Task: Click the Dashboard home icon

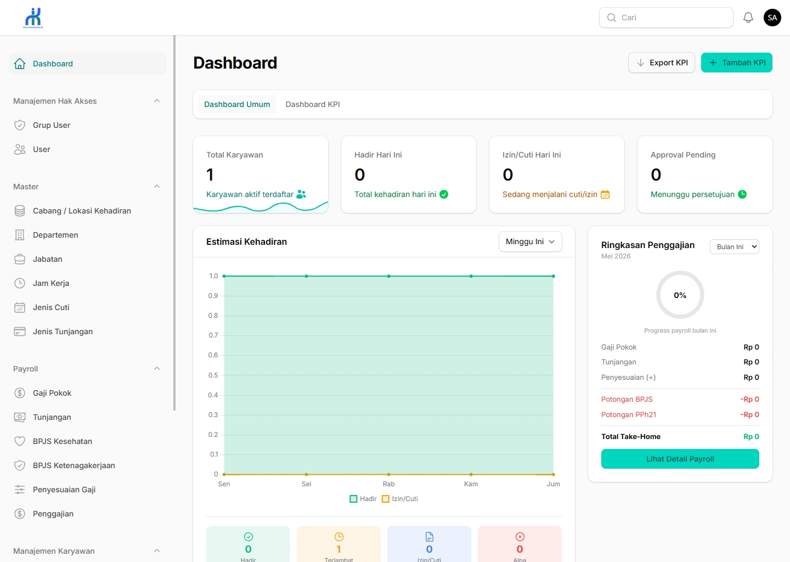Action: [x=20, y=64]
